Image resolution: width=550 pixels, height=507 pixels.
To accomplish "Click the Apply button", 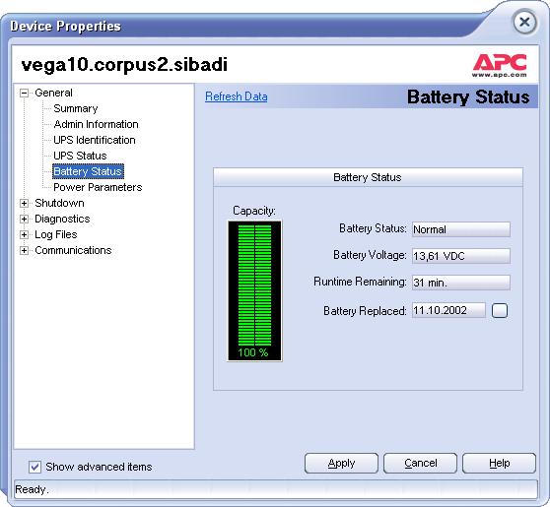I will [341, 464].
